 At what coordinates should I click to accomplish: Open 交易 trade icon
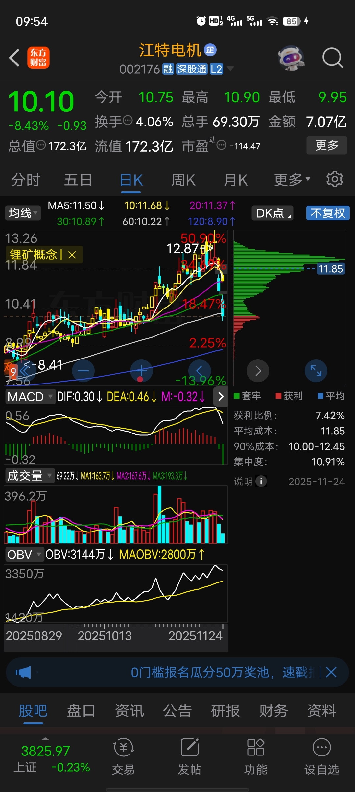click(123, 756)
